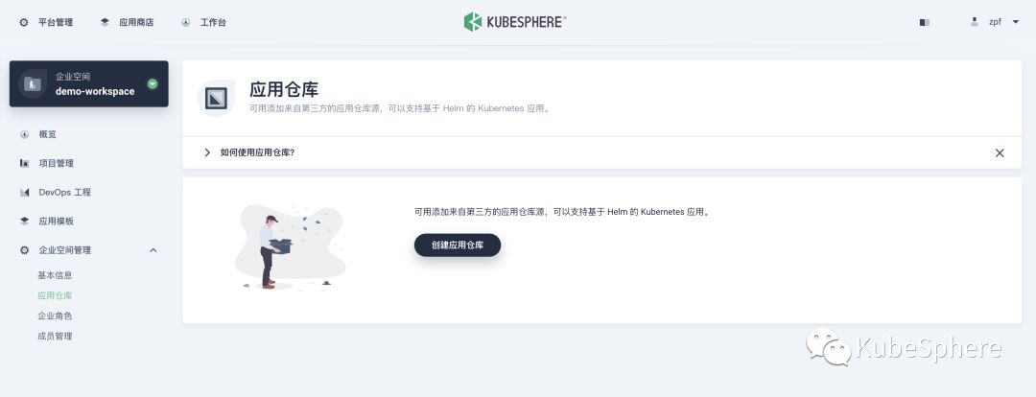Image resolution: width=1036 pixels, height=397 pixels.
Task: Click the user avatar icon for zpf
Action: point(975,22)
